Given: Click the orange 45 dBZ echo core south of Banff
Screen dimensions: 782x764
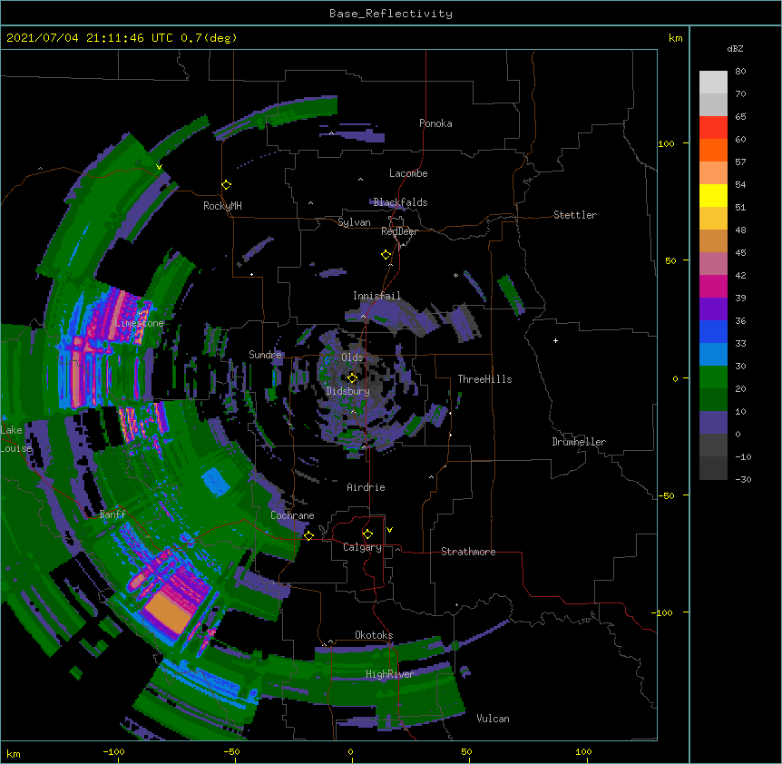Looking at the screenshot, I should coord(168,612).
